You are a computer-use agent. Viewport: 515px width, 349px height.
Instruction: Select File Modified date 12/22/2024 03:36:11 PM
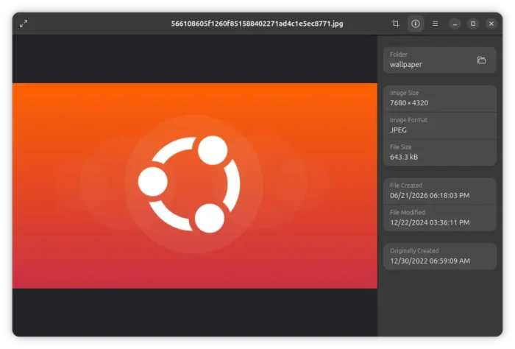pyautogui.click(x=430, y=222)
